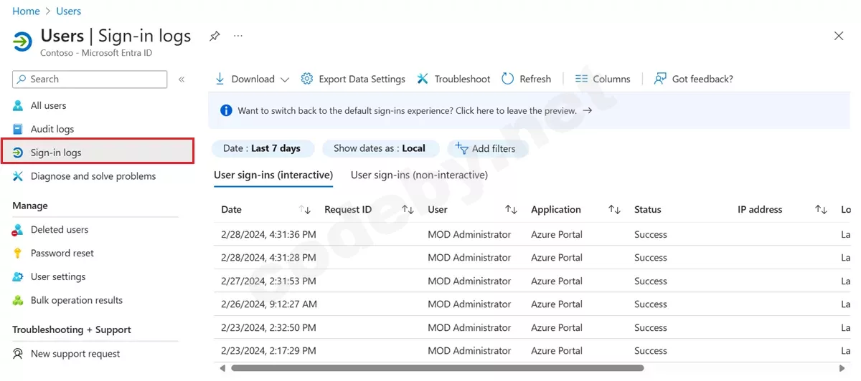
Task: Click the Got feedback icon
Action: 660,79
